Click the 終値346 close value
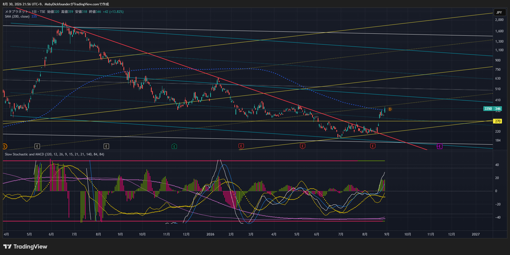The height and width of the screenshot is (255, 510). [95, 12]
